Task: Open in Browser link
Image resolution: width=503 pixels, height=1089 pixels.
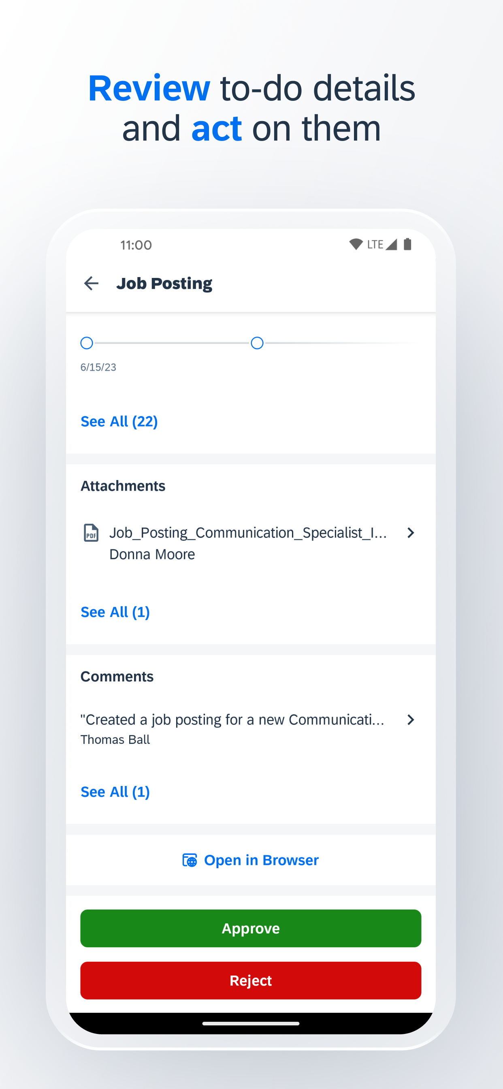Action: tap(251, 860)
